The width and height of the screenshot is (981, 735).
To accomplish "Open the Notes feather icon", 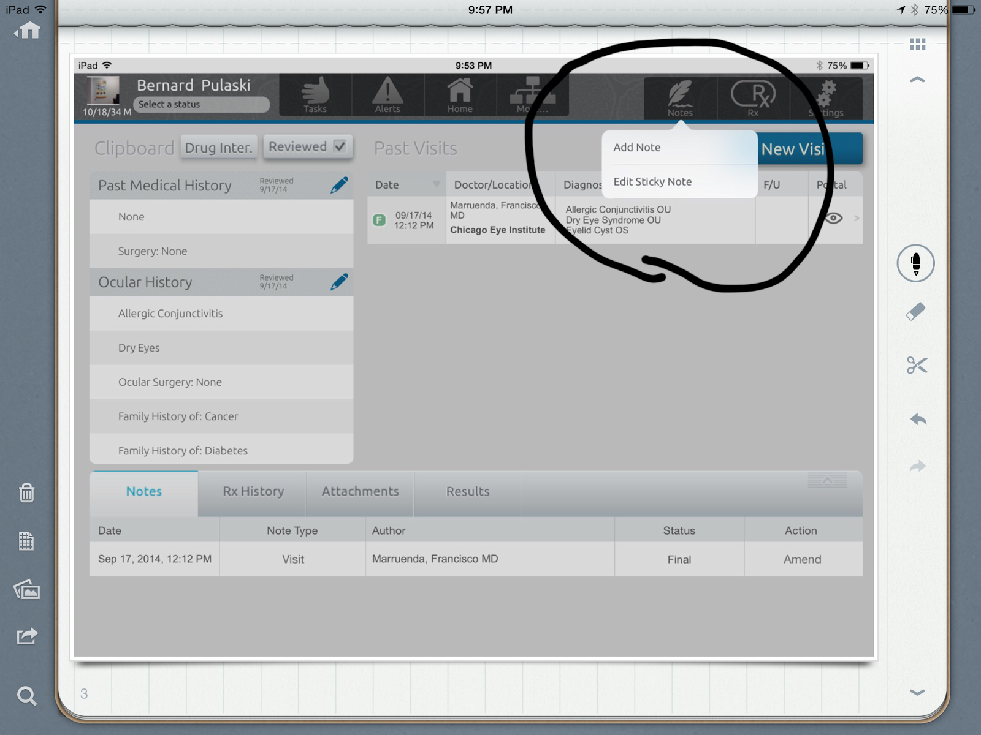I will [x=680, y=98].
